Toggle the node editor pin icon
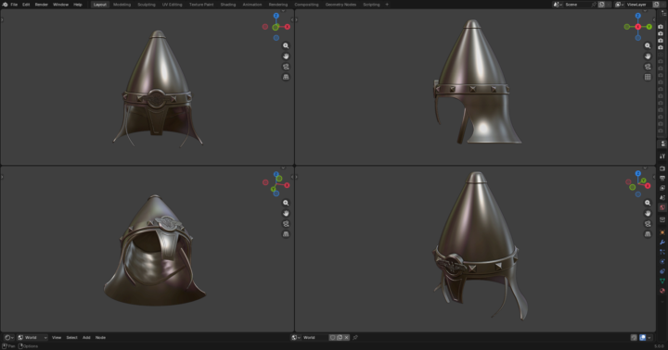The width and height of the screenshot is (668, 350). click(355, 338)
